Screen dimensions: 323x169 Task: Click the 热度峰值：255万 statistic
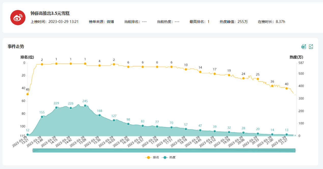(234, 22)
